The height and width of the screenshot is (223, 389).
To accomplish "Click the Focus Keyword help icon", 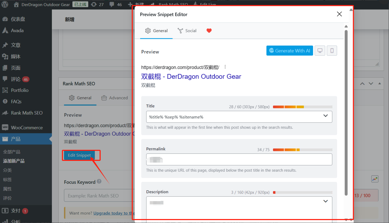I will (x=99, y=181).
